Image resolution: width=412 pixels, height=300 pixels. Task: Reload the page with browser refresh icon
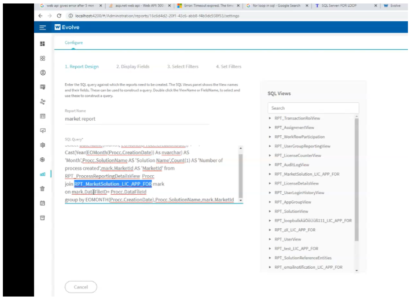tap(59, 15)
